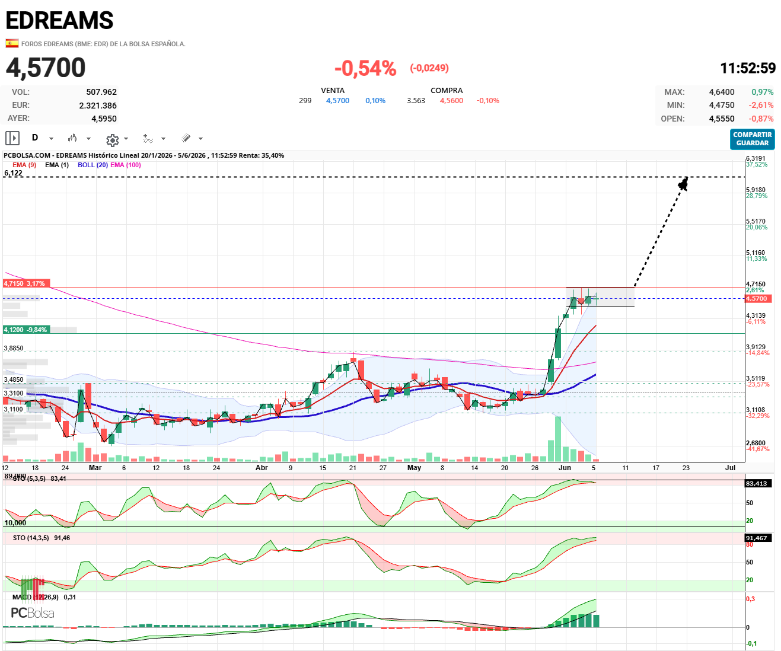Screen dimensions: 781x651
Task: Click the 3,4850 level label
Action: 14,379
